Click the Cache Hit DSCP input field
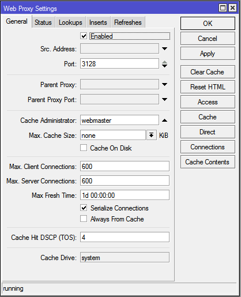Viewport: 241px width, 297px height. pyautogui.click(x=125, y=237)
